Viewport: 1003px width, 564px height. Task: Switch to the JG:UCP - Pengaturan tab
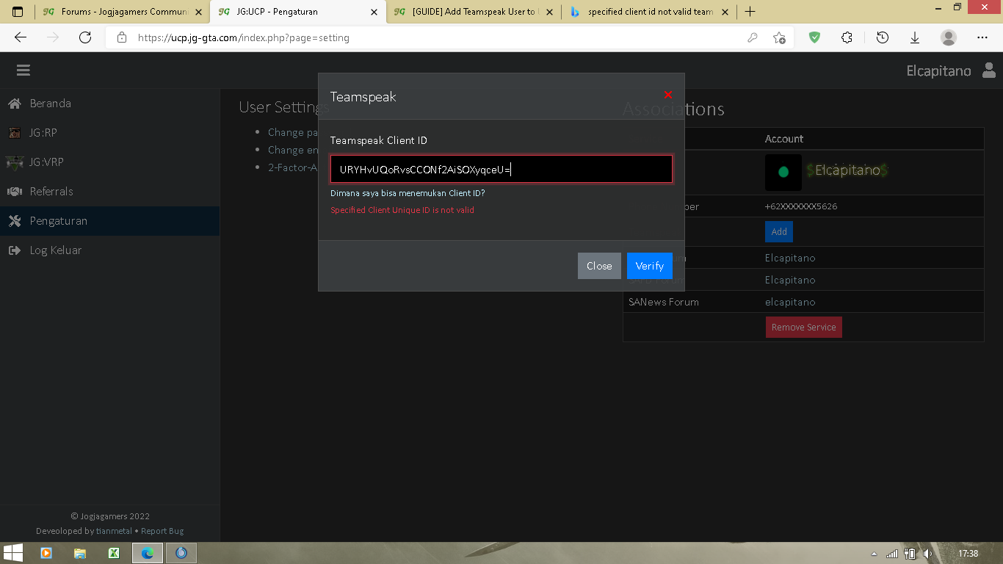(x=297, y=12)
